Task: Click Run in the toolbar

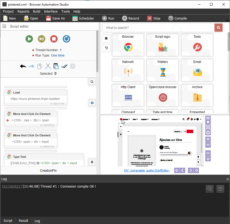Action: [108, 18]
